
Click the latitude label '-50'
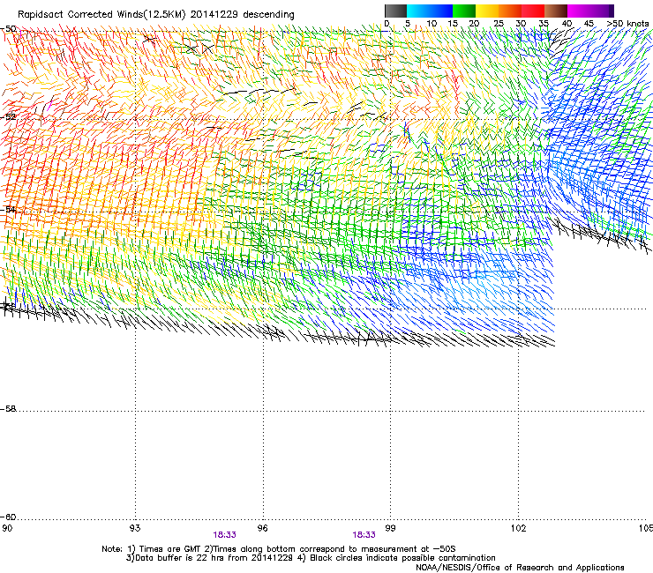8,29
